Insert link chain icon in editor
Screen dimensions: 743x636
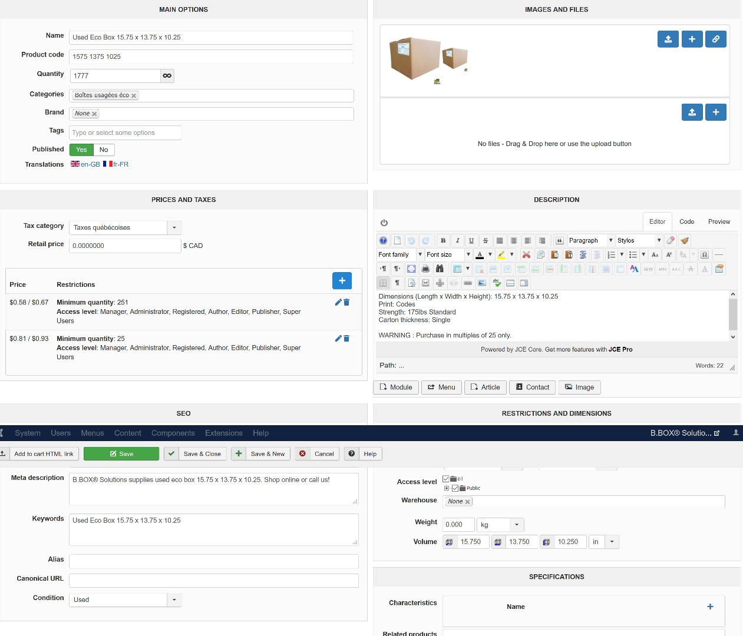click(468, 283)
